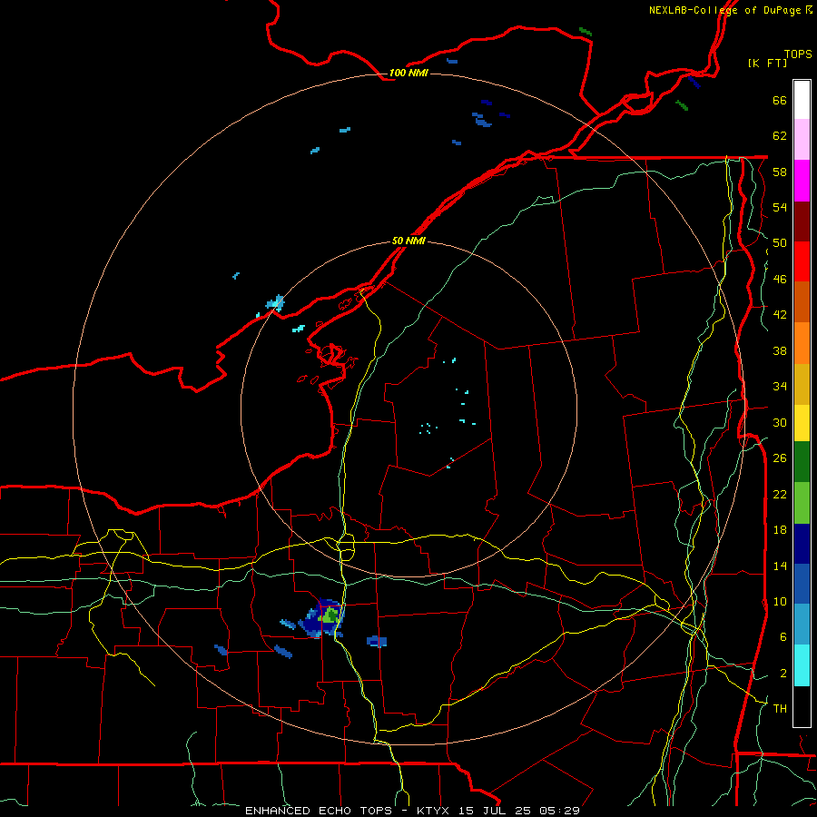Click the 26 scale label
The height and width of the screenshot is (817, 817).
click(x=780, y=458)
